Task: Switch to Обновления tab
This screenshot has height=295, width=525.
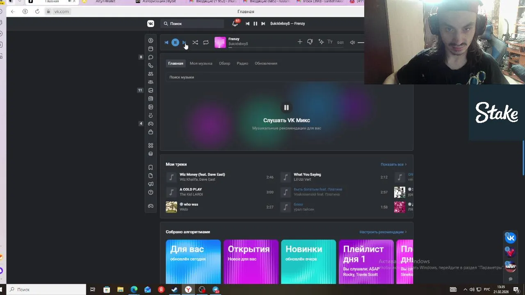Action: [x=266, y=64]
